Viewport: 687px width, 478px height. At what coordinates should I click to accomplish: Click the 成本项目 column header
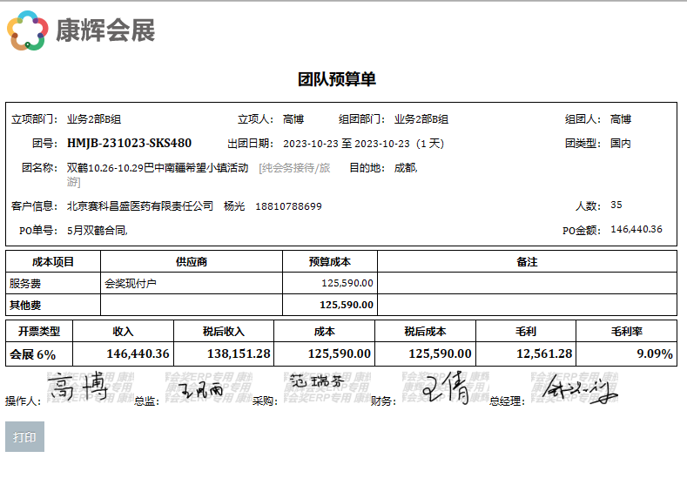click(53, 261)
